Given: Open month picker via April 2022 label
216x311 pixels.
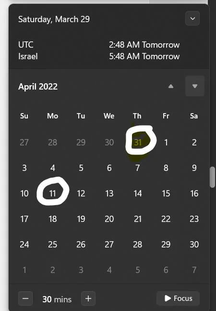Looking at the screenshot, I should coord(38,87).
